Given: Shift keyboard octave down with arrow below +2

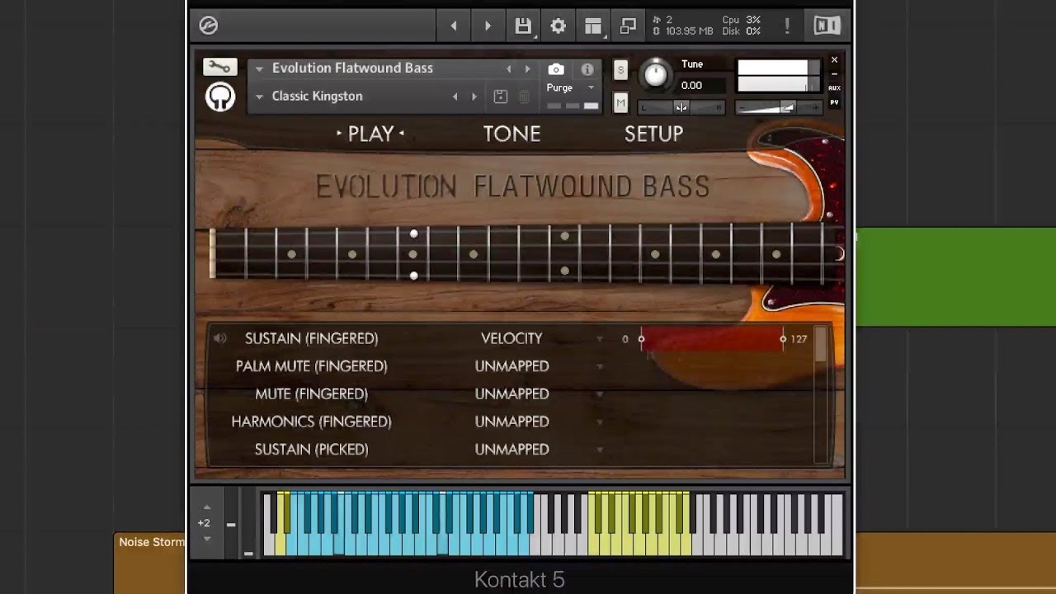Looking at the screenshot, I should [x=207, y=539].
